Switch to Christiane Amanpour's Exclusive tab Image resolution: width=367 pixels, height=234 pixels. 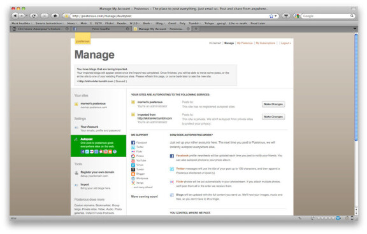40,29
